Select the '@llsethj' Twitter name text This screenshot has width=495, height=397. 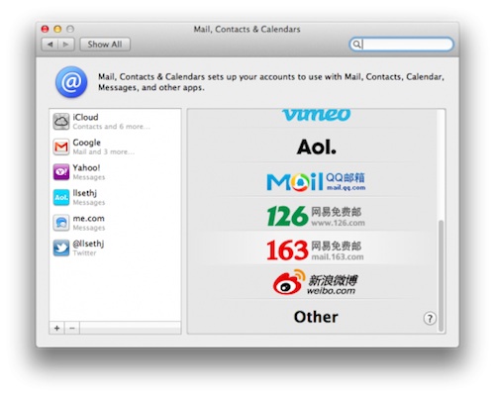(88, 244)
